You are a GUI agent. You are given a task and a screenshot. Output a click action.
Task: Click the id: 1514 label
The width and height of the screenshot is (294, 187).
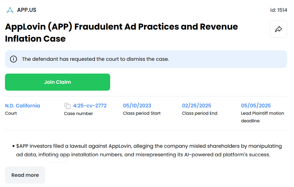coord(278,10)
